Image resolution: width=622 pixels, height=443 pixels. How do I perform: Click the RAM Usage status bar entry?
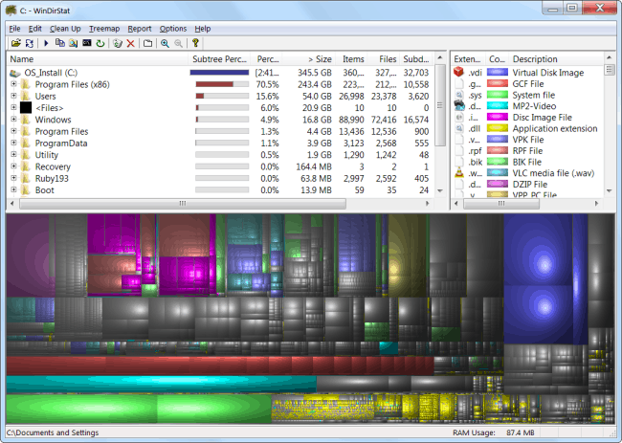494,432
